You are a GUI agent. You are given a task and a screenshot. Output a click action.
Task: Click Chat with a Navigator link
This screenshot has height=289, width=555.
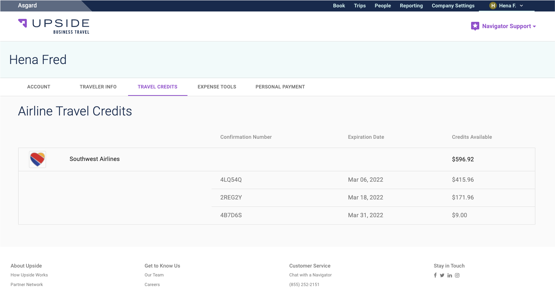pos(310,275)
